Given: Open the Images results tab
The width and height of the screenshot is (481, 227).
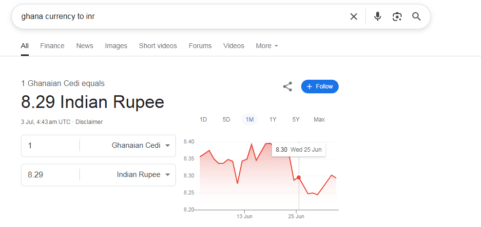Looking at the screenshot, I should 116,46.
